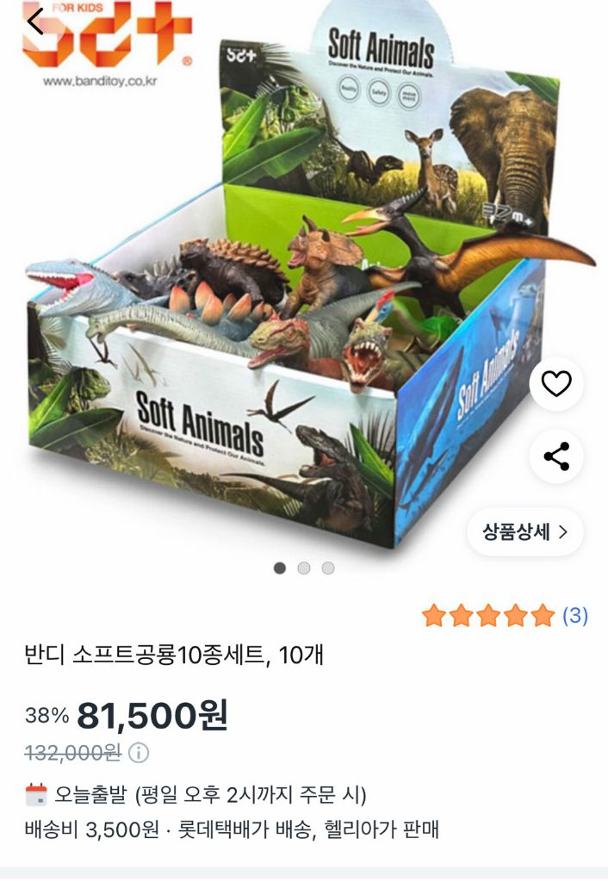Click the five-star rating
This screenshot has height=882, width=608.
tap(489, 616)
